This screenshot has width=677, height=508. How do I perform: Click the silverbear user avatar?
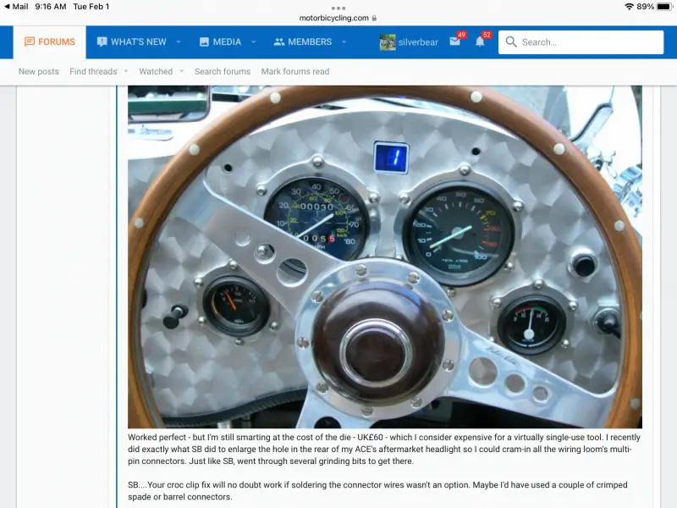pyautogui.click(x=388, y=42)
